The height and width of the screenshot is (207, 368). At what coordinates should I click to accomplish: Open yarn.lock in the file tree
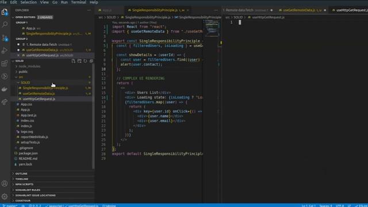(25, 164)
